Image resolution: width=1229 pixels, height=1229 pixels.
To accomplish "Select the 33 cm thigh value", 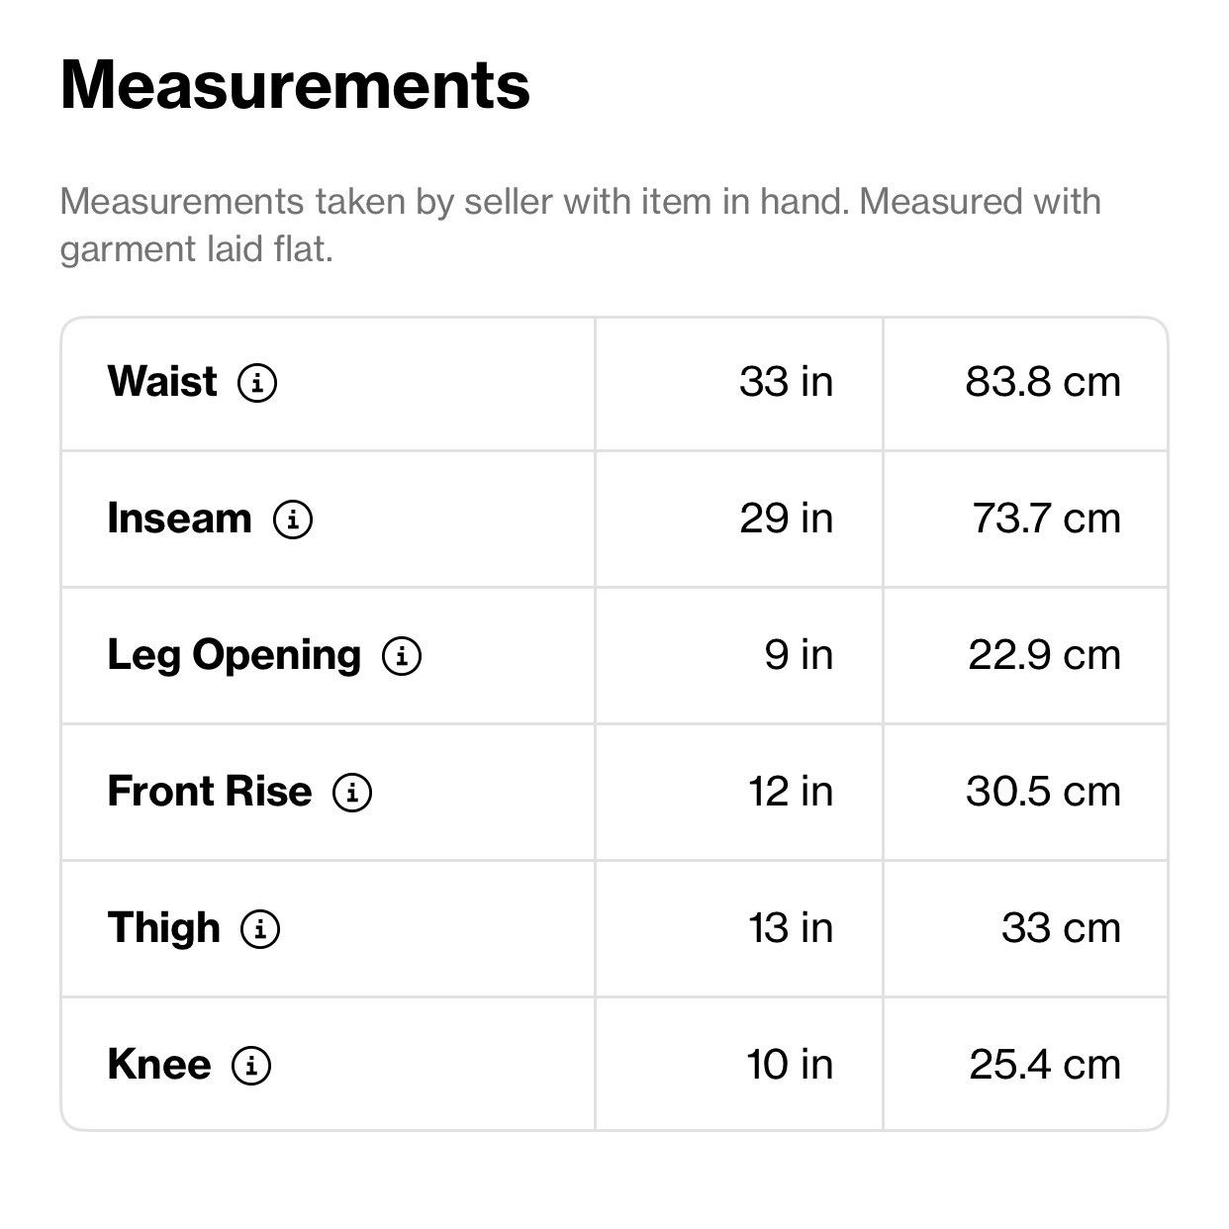I will 1061,928.
